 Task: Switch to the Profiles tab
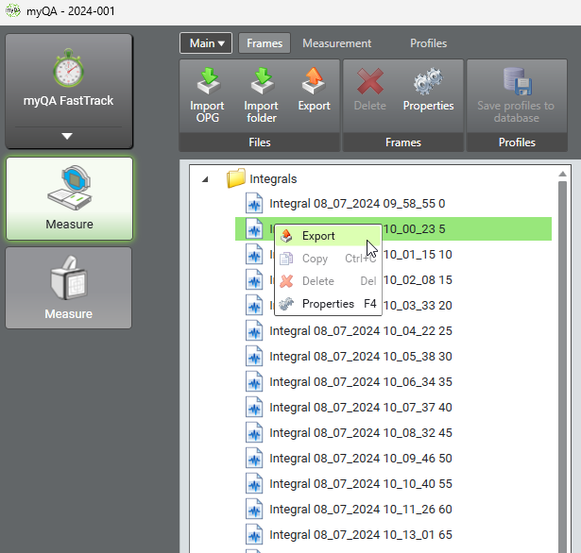428,43
